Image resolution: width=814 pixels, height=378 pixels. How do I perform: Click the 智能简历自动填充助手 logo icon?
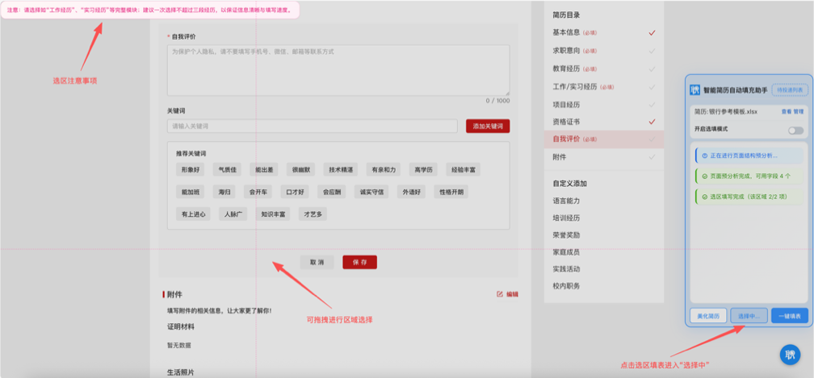pyautogui.click(x=694, y=90)
